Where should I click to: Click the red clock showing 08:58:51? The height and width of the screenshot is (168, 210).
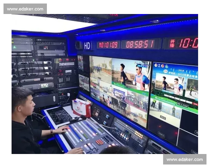pos(140,44)
